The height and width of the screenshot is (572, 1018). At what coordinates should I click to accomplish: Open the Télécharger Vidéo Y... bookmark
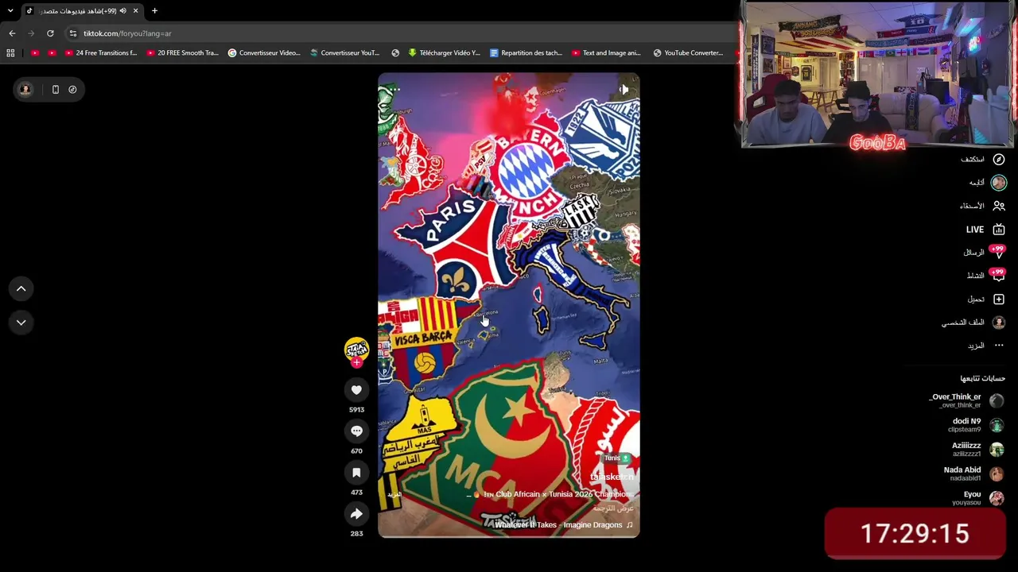(444, 53)
